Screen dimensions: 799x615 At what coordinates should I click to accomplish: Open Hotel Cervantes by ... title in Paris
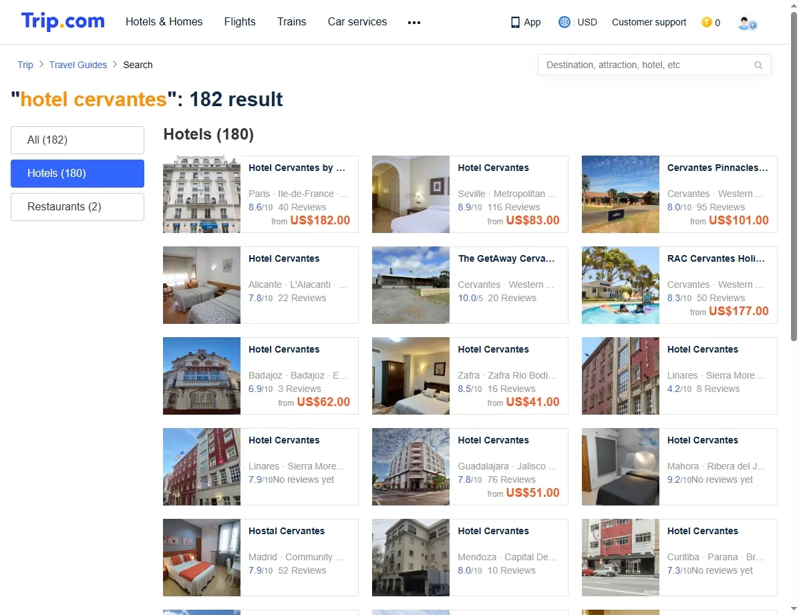point(297,168)
